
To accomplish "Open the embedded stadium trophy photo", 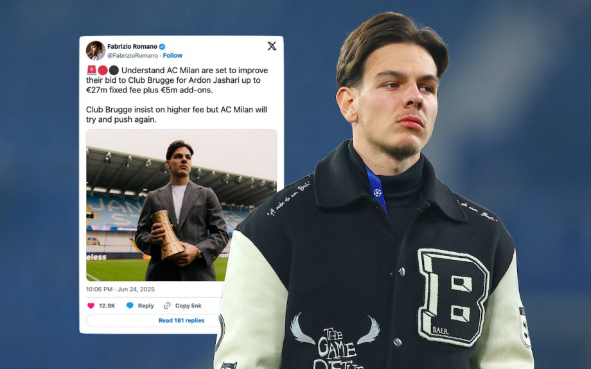I will coord(182,205).
